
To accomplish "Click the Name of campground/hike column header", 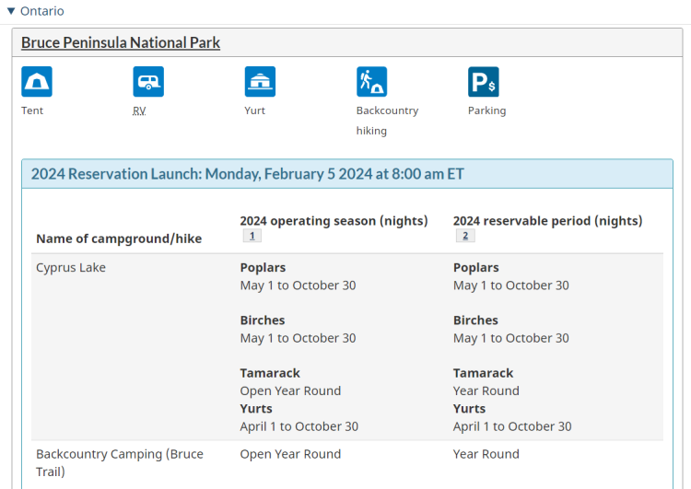I will coord(119,239).
